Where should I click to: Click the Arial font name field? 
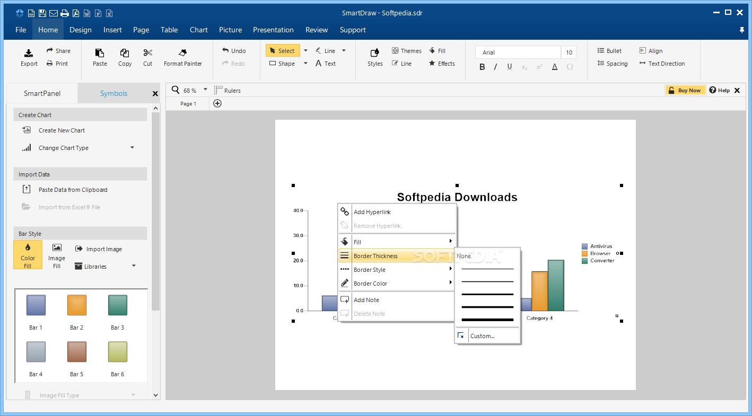pyautogui.click(x=518, y=52)
